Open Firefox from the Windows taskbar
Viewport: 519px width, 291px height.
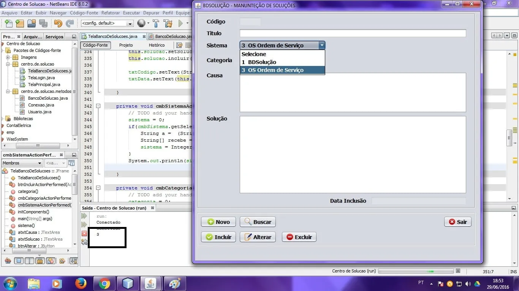point(81,283)
